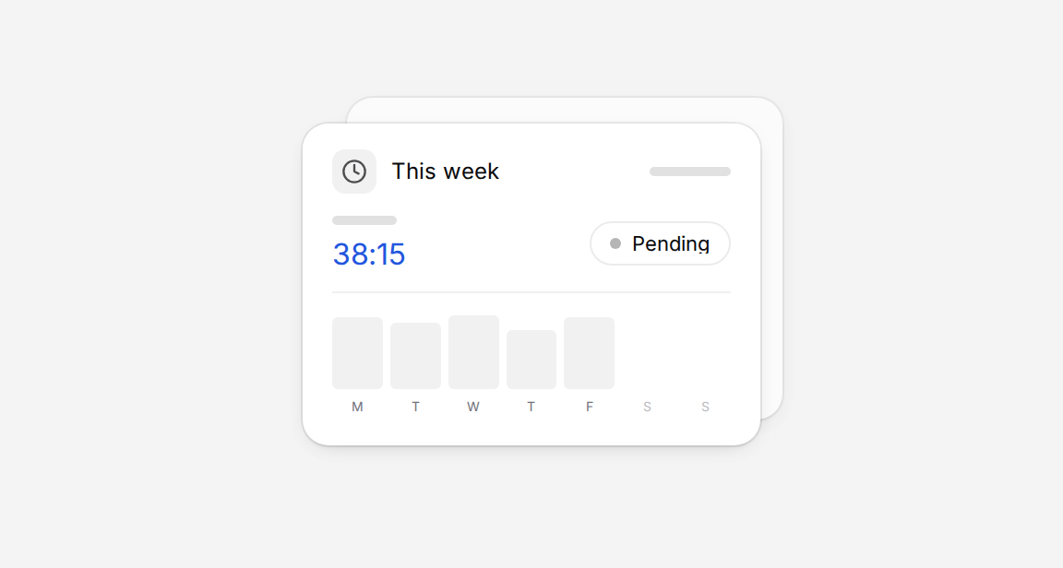Click the Pending status pill
Viewport: 1063px width, 568px height.
coord(660,243)
